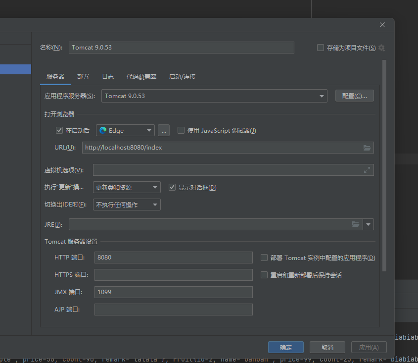Click the JMX 端口 field showing 1099

[x=174, y=292]
